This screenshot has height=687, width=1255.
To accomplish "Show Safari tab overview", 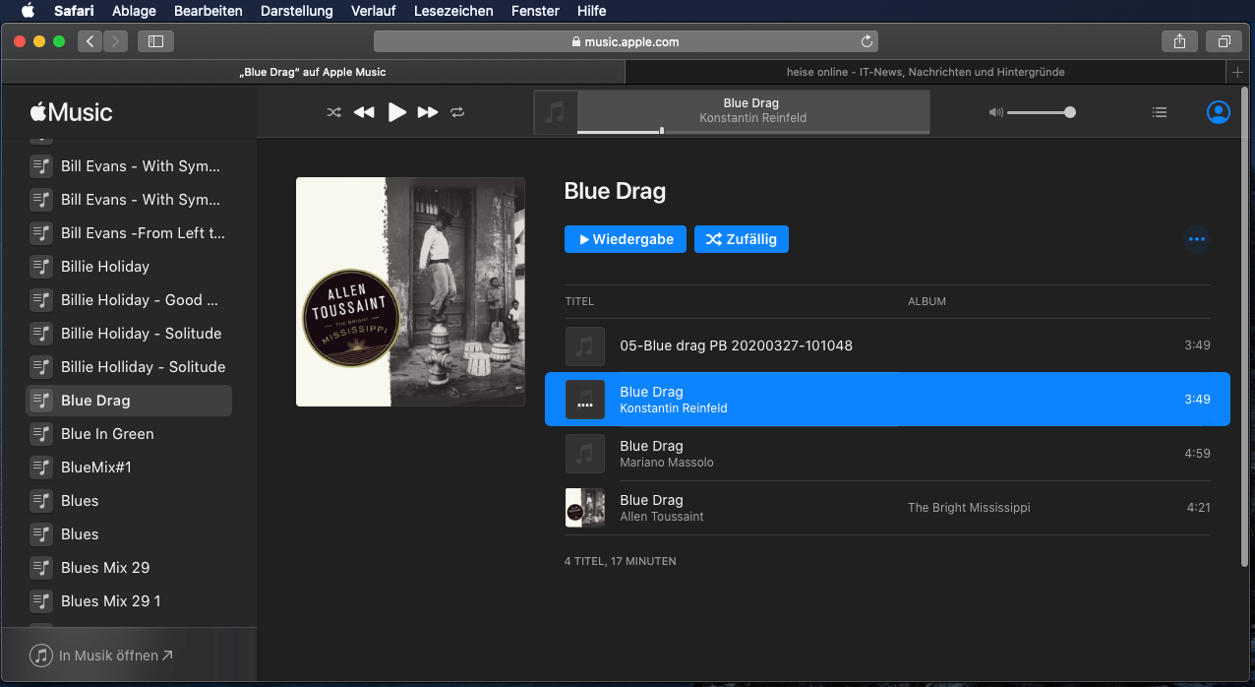I will [x=1225, y=41].
